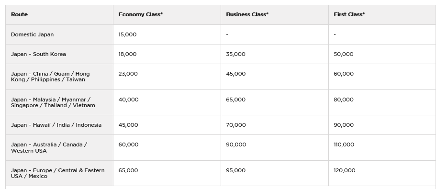Image resolution: width=436 pixels, height=189 pixels.
Task: Select the First Class column header
Action: (x=349, y=14)
